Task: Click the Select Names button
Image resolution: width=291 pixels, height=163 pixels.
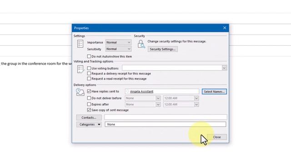Action: point(214,91)
